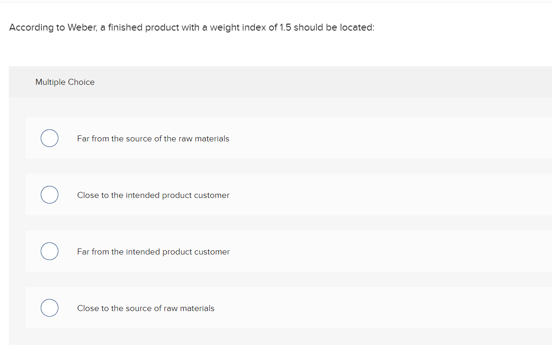The image size is (552, 350).
Task: Select the radio button for 'Far from the intended product customer'
Action: point(50,251)
